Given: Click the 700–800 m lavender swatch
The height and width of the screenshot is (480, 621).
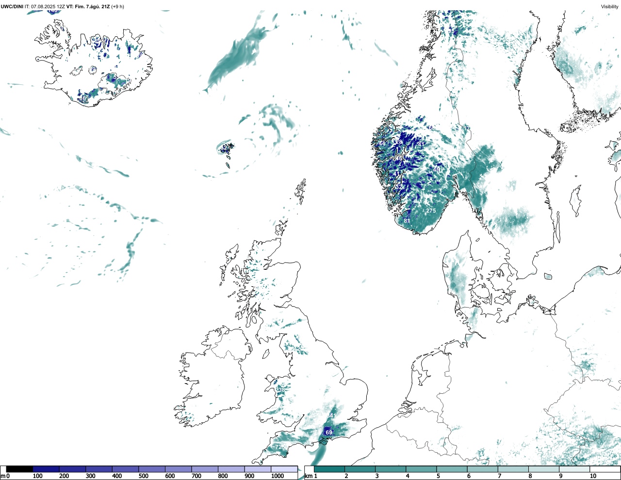Looking at the screenshot, I should tap(205, 469).
